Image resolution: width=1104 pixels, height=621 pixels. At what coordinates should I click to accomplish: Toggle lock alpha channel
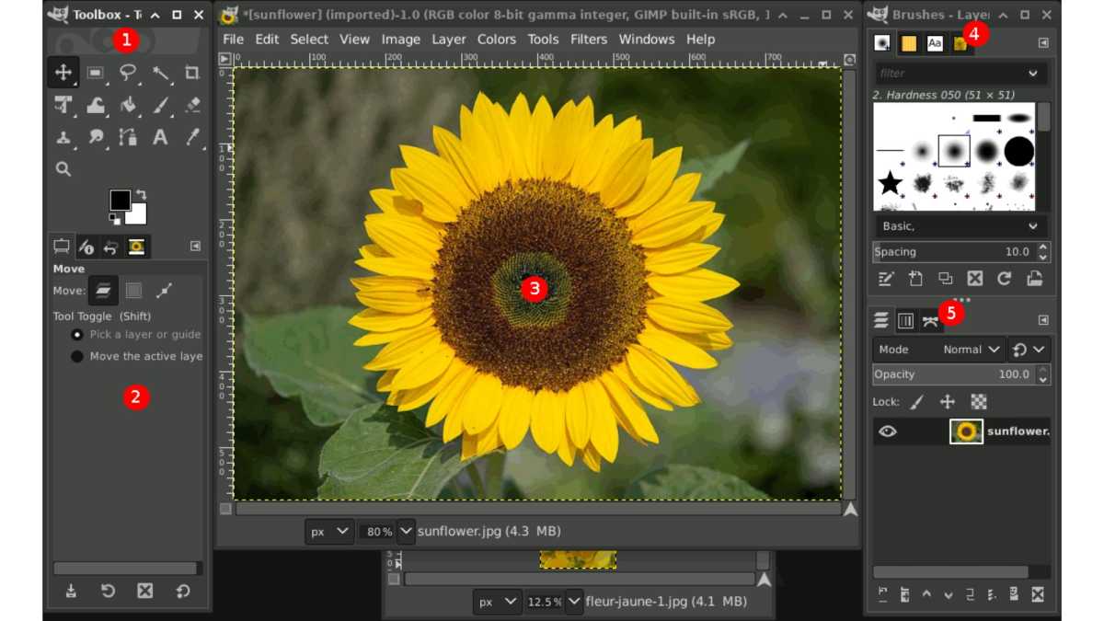click(979, 402)
